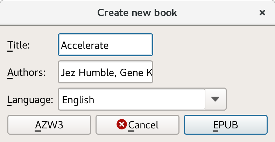Create the book in EPUB format
The image size is (275, 142).
(x=226, y=125)
